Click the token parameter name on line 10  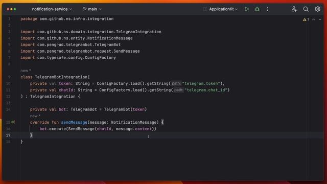(x=64, y=83)
